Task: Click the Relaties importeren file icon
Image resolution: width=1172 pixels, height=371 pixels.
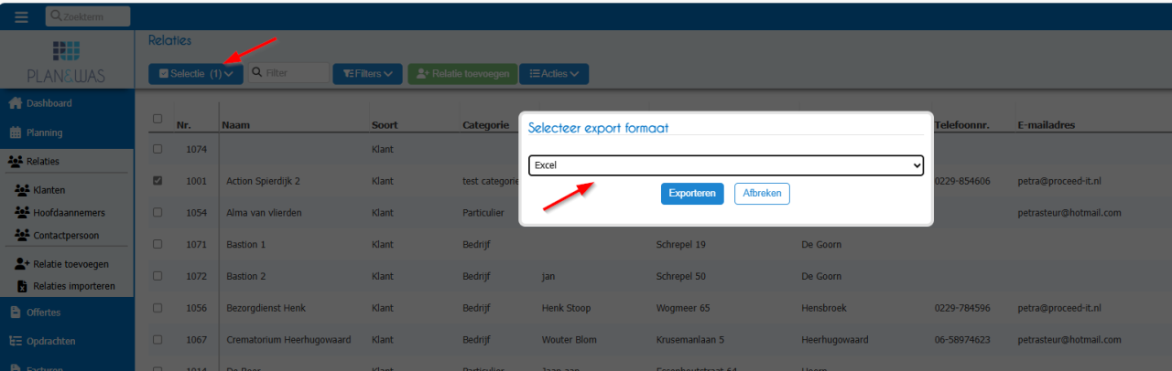Action: tap(23, 286)
